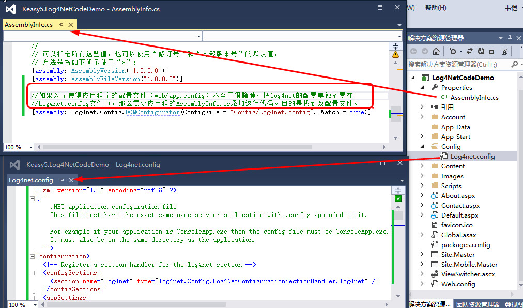This screenshot has height=308, width=523.
Task: Expand the App_Start folder
Action: [422, 136]
